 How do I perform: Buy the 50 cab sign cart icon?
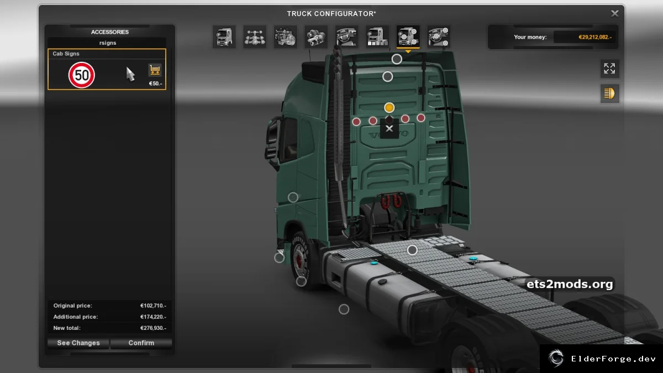[x=155, y=70]
